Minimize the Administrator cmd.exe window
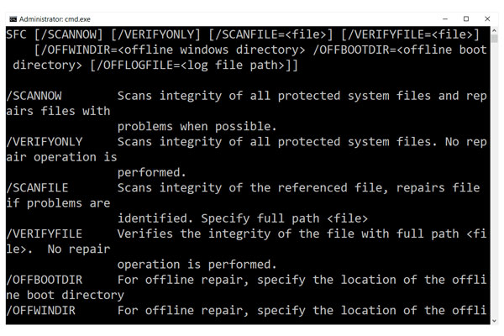 pyautogui.click(x=445, y=19)
